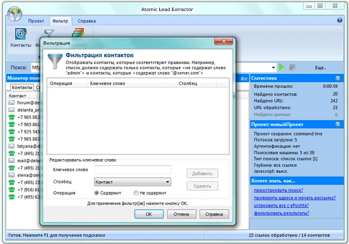The height and width of the screenshot is (244, 349).
Task: Click phone icon beside +7 985 861
Action: click(x=12, y=125)
